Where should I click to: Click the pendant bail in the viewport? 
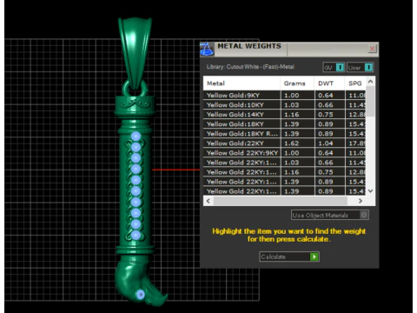[135, 52]
